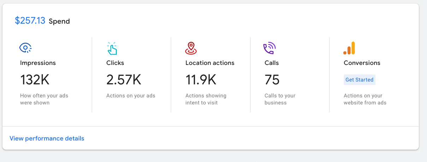This screenshot has height=162, width=427.
Task: Click "Actions showing intent to visit" text
Action: 206,99
